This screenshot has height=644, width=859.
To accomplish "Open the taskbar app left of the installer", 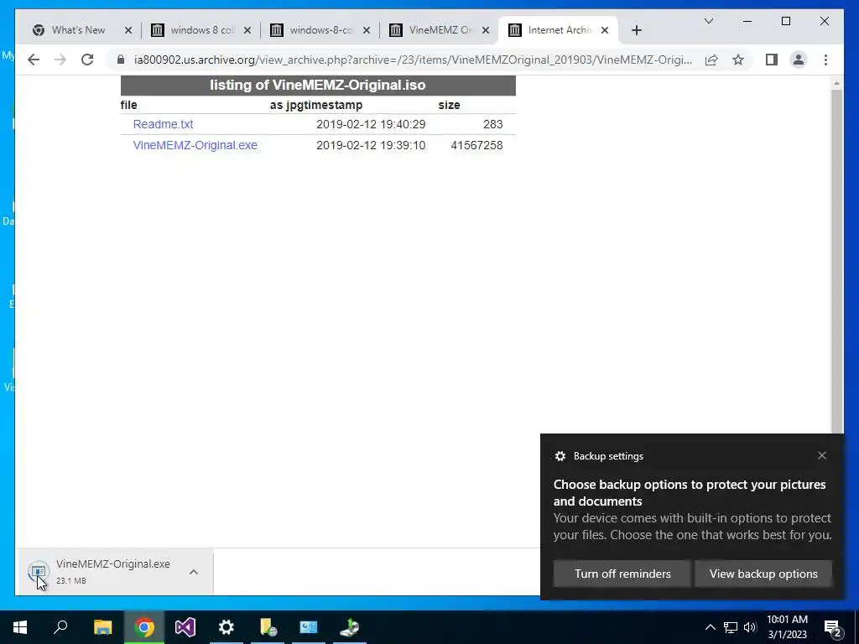I will pyautogui.click(x=309, y=627).
